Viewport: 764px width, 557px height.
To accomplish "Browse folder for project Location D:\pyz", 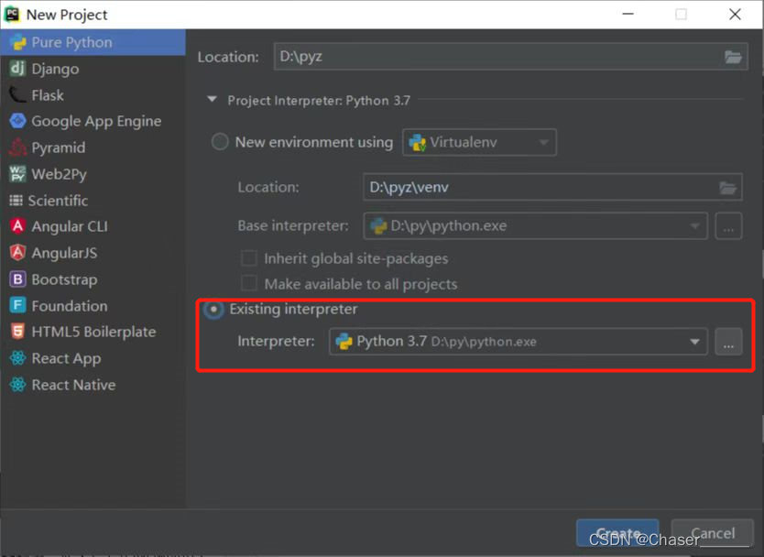I will pos(733,57).
